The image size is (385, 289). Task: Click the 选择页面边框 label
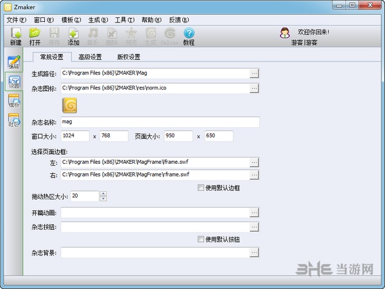tap(49, 152)
